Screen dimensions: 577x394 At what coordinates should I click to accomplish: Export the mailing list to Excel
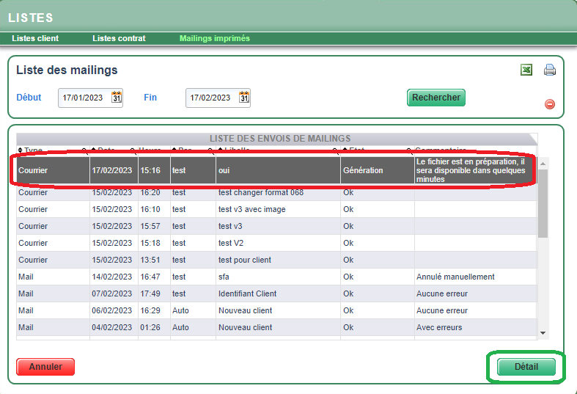[x=526, y=70]
